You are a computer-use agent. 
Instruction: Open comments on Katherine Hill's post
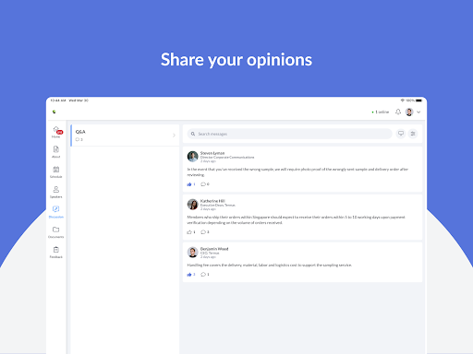[x=203, y=232]
